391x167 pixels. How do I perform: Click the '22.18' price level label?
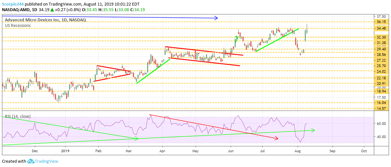tap(381, 78)
